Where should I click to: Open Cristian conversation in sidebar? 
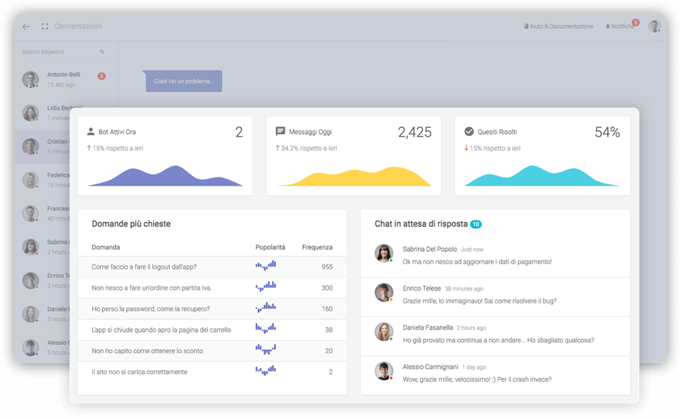[43, 147]
